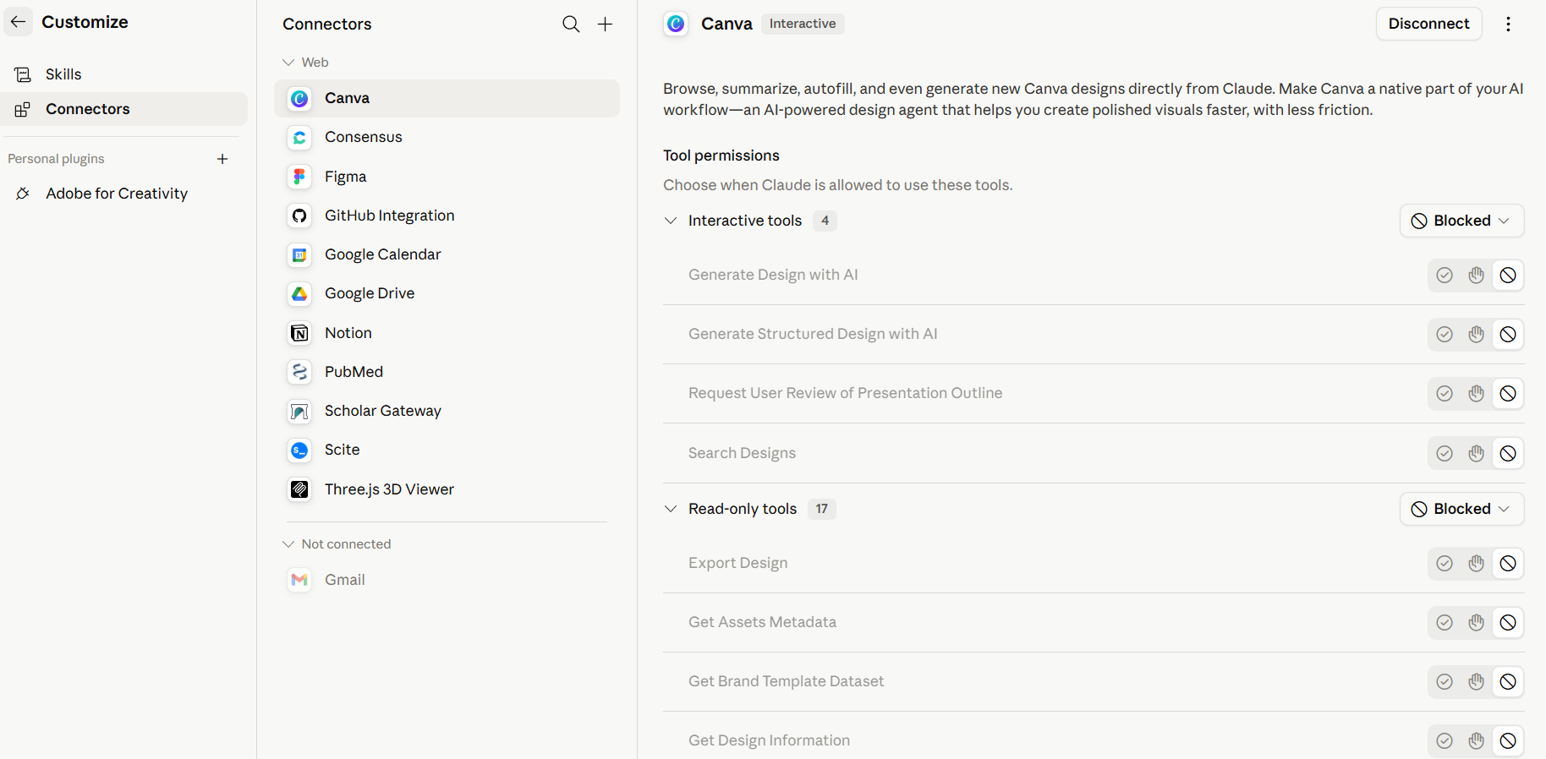This screenshot has width=1546, height=759.
Task: Click the Tool permissions heading
Action: click(721, 156)
